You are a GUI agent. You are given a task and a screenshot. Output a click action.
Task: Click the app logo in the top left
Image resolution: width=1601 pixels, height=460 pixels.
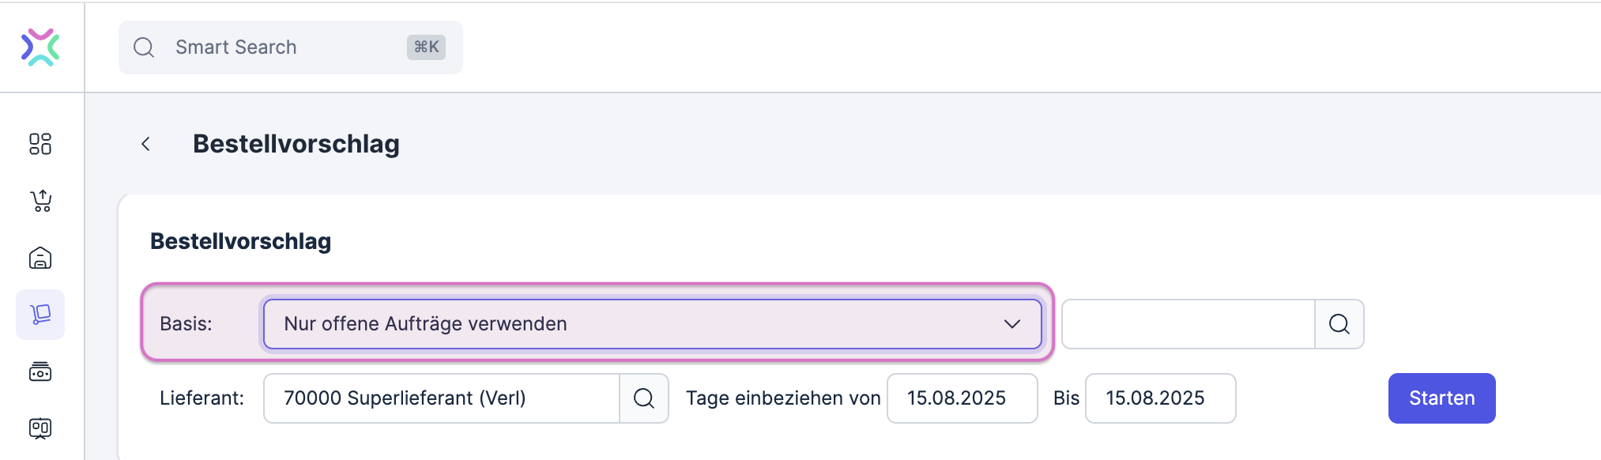(40, 47)
